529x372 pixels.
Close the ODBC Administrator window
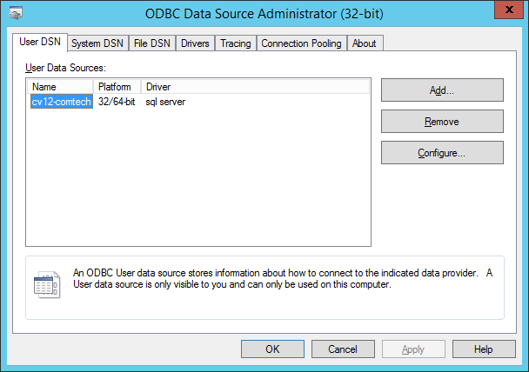[509, 10]
